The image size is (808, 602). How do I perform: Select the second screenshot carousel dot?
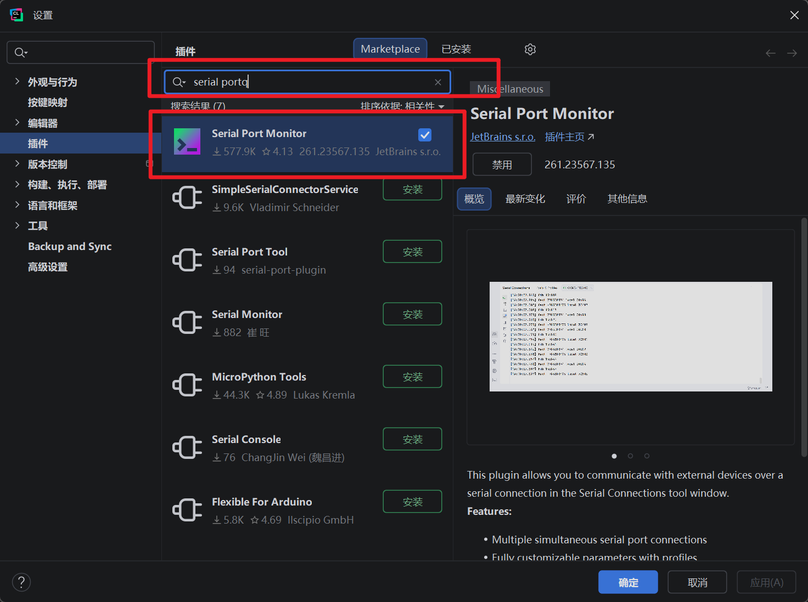coord(631,456)
